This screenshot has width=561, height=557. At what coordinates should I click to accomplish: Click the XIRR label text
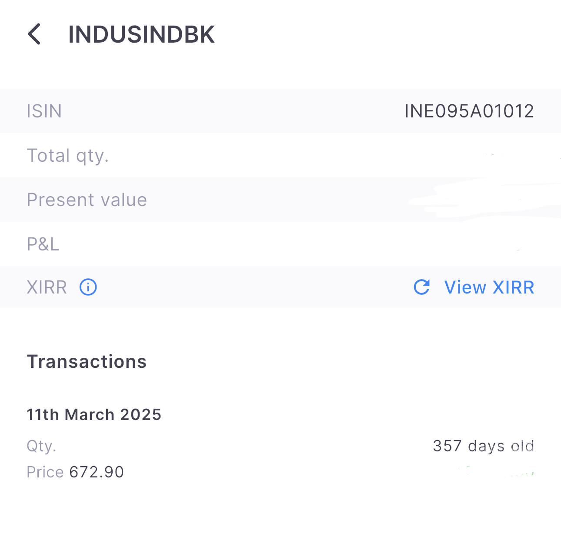47,287
